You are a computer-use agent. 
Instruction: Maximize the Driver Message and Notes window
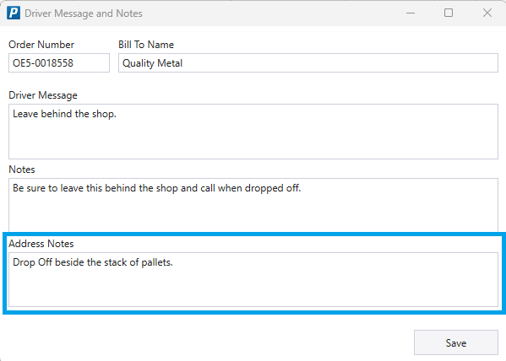point(449,13)
